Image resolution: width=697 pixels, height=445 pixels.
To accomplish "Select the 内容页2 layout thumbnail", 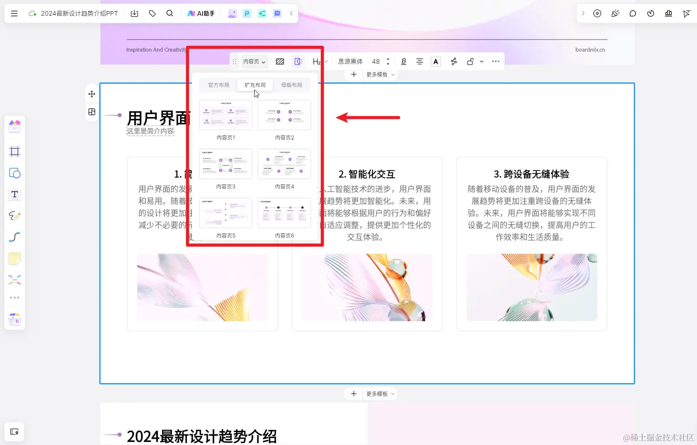I will (284, 115).
